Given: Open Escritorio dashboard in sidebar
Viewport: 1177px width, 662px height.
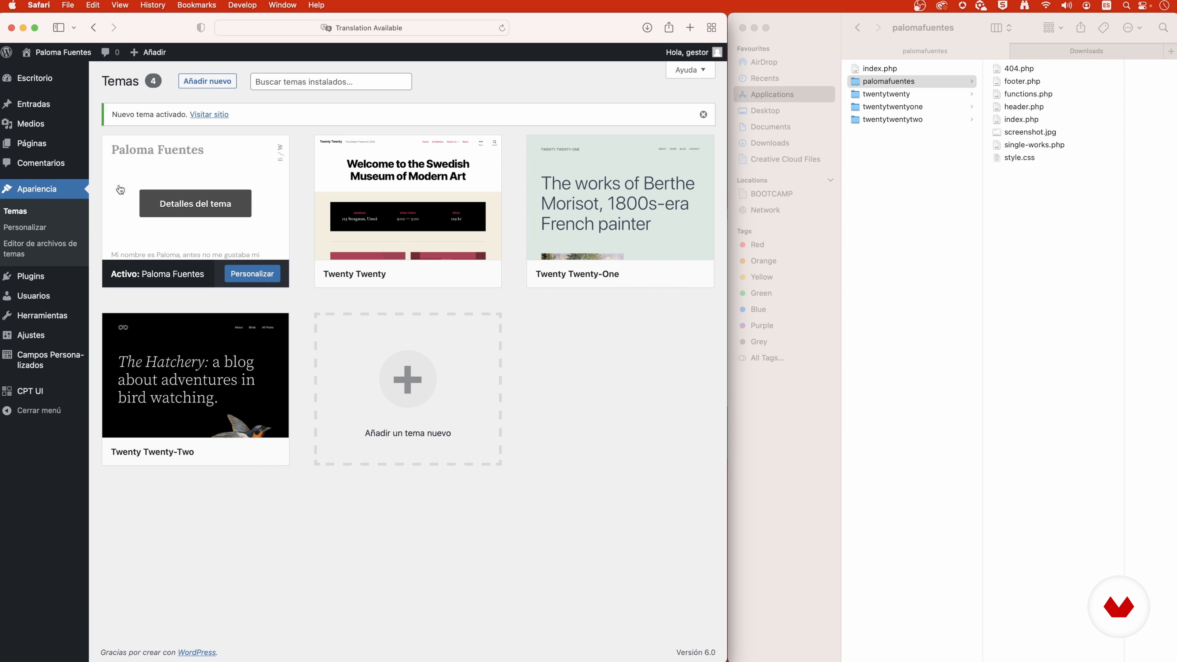Looking at the screenshot, I should point(35,78).
